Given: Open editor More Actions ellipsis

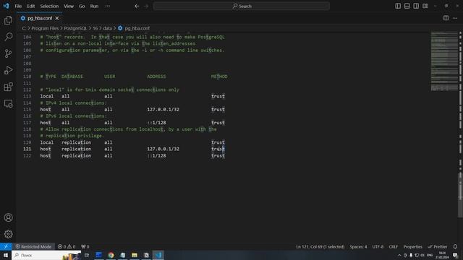Looking at the screenshot, I should pyautogui.click(x=455, y=18).
